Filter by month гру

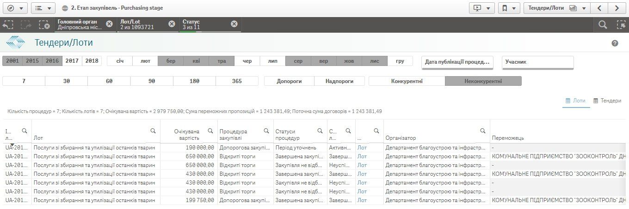400,61
